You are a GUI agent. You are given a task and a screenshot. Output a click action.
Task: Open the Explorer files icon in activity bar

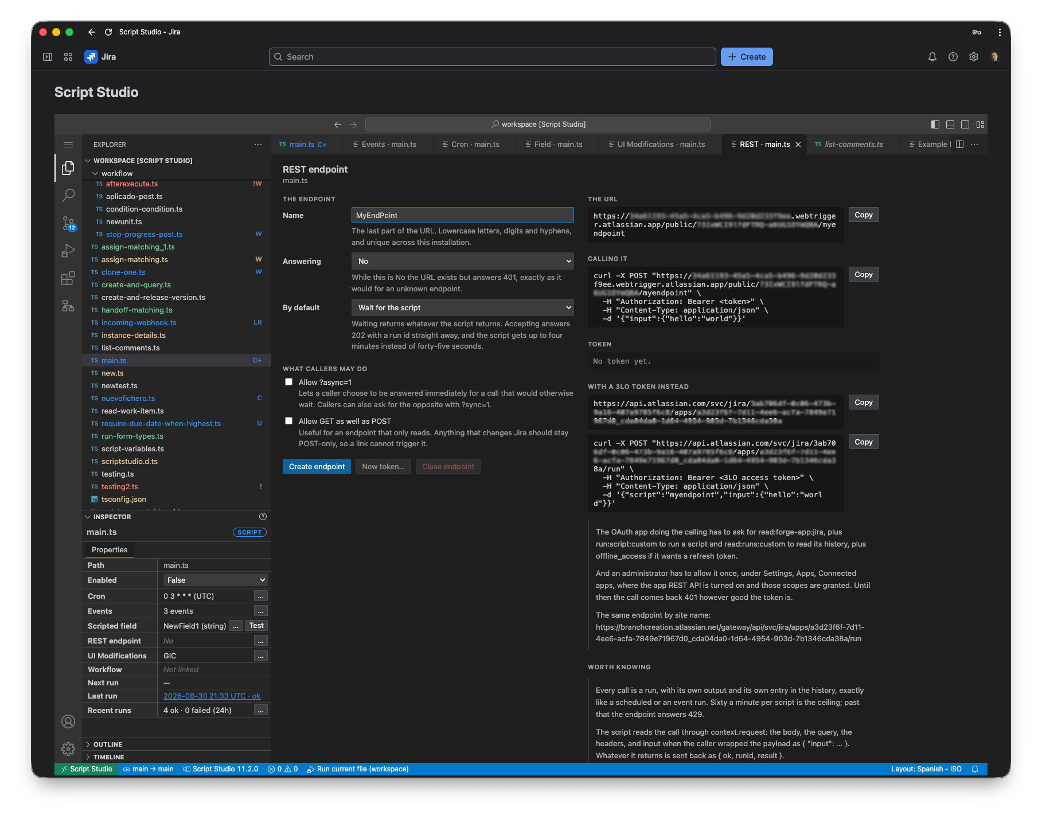pos(68,167)
